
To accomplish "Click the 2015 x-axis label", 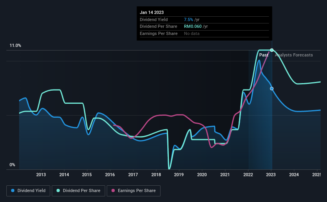I will coord(87,175).
